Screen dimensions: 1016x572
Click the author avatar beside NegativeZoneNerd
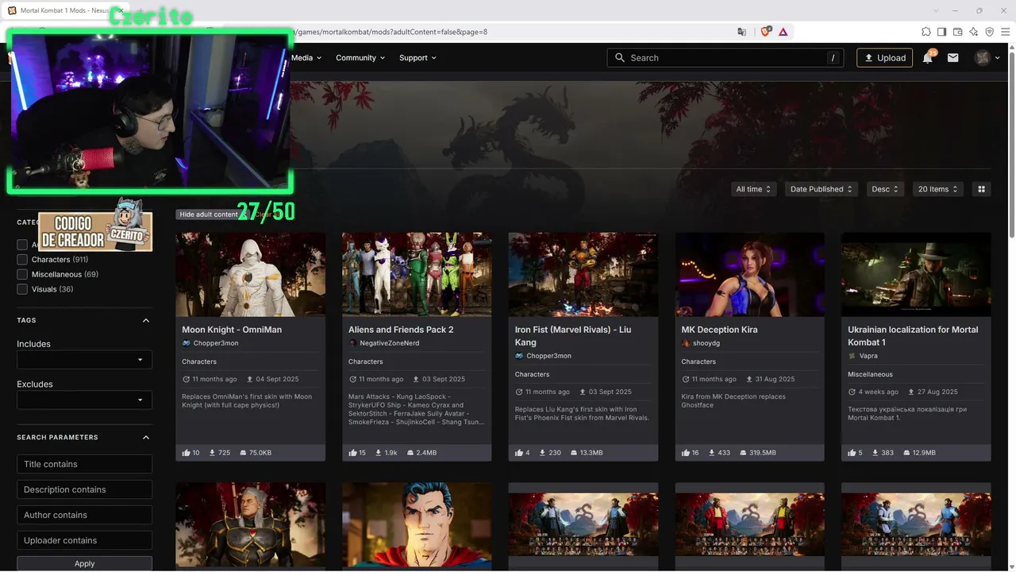coord(352,343)
